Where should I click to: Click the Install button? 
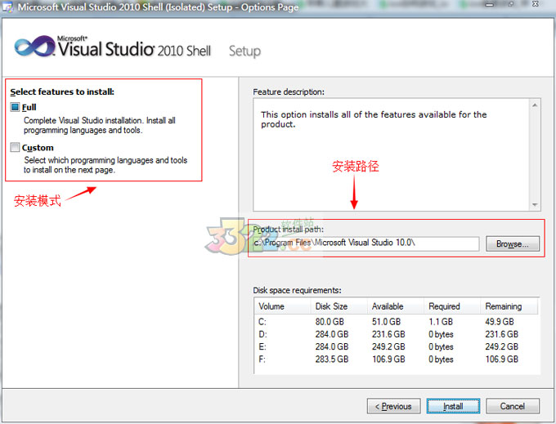(453, 406)
